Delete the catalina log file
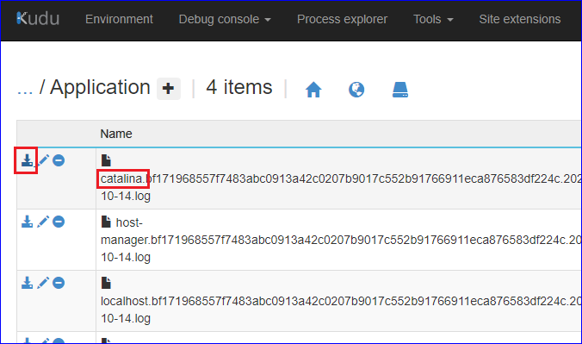582x344 pixels. pyautogui.click(x=59, y=160)
